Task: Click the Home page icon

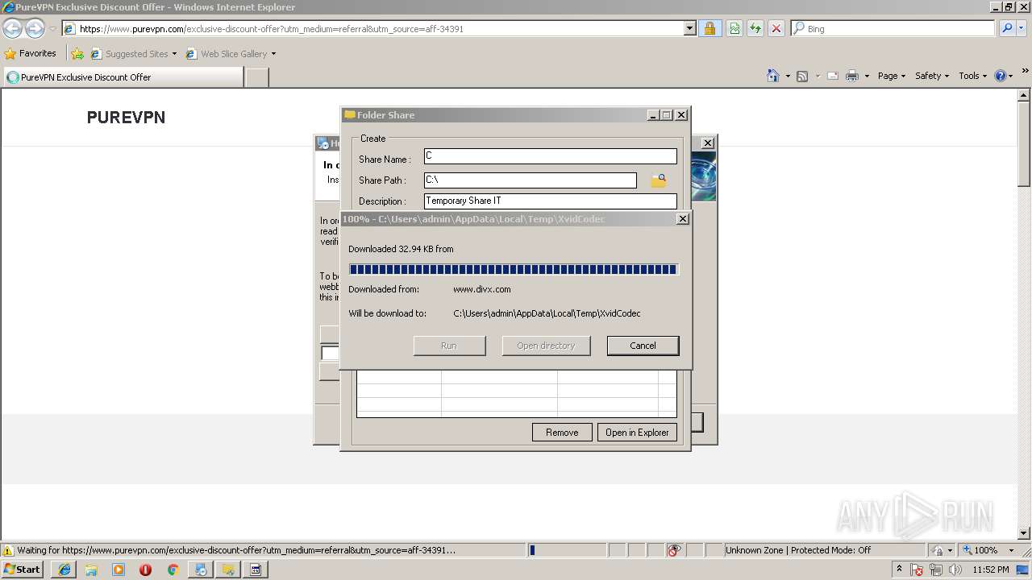Action: pyautogui.click(x=773, y=76)
